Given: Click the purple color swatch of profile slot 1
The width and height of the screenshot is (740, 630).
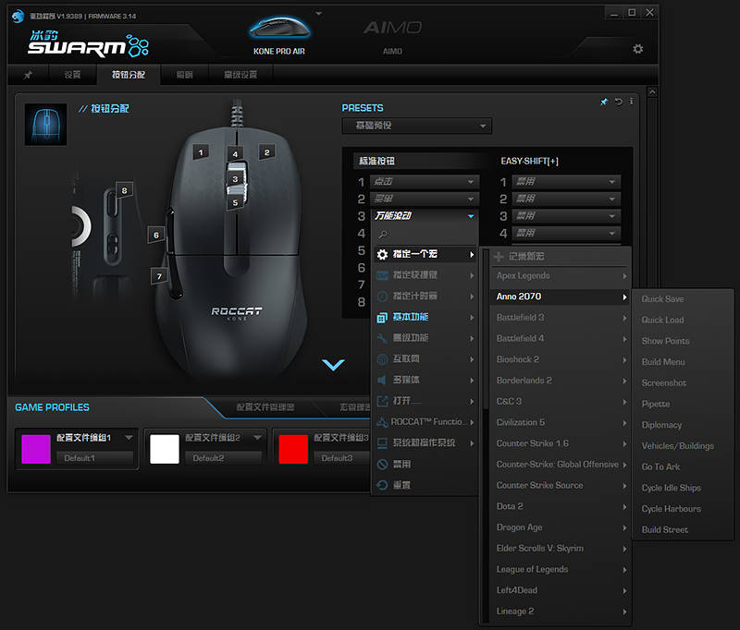Looking at the screenshot, I should 36,449.
